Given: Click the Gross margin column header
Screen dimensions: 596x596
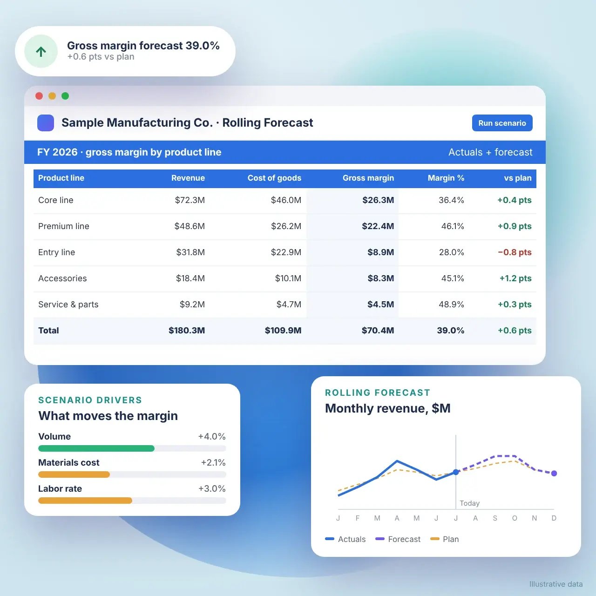Looking at the screenshot, I should click(x=368, y=178).
